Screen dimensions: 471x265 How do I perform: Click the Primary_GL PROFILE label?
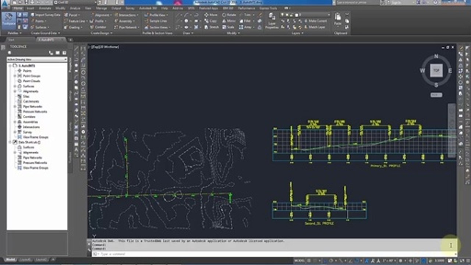(385, 166)
